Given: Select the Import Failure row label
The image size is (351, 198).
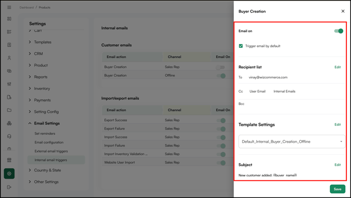Looking at the screenshot, I should 114,146.
